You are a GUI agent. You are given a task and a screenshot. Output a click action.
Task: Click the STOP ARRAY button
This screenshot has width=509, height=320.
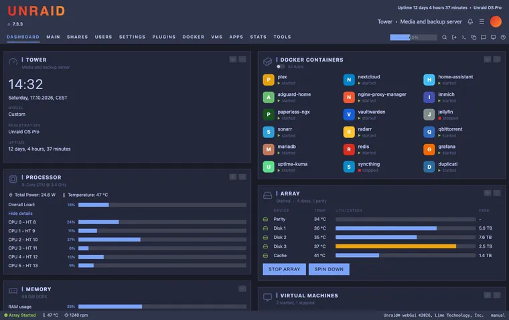[x=285, y=269]
